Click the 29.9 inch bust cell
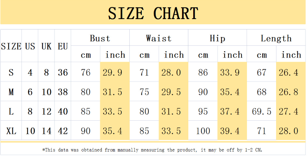The width and height of the screenshot is (308, 156). 115,72
